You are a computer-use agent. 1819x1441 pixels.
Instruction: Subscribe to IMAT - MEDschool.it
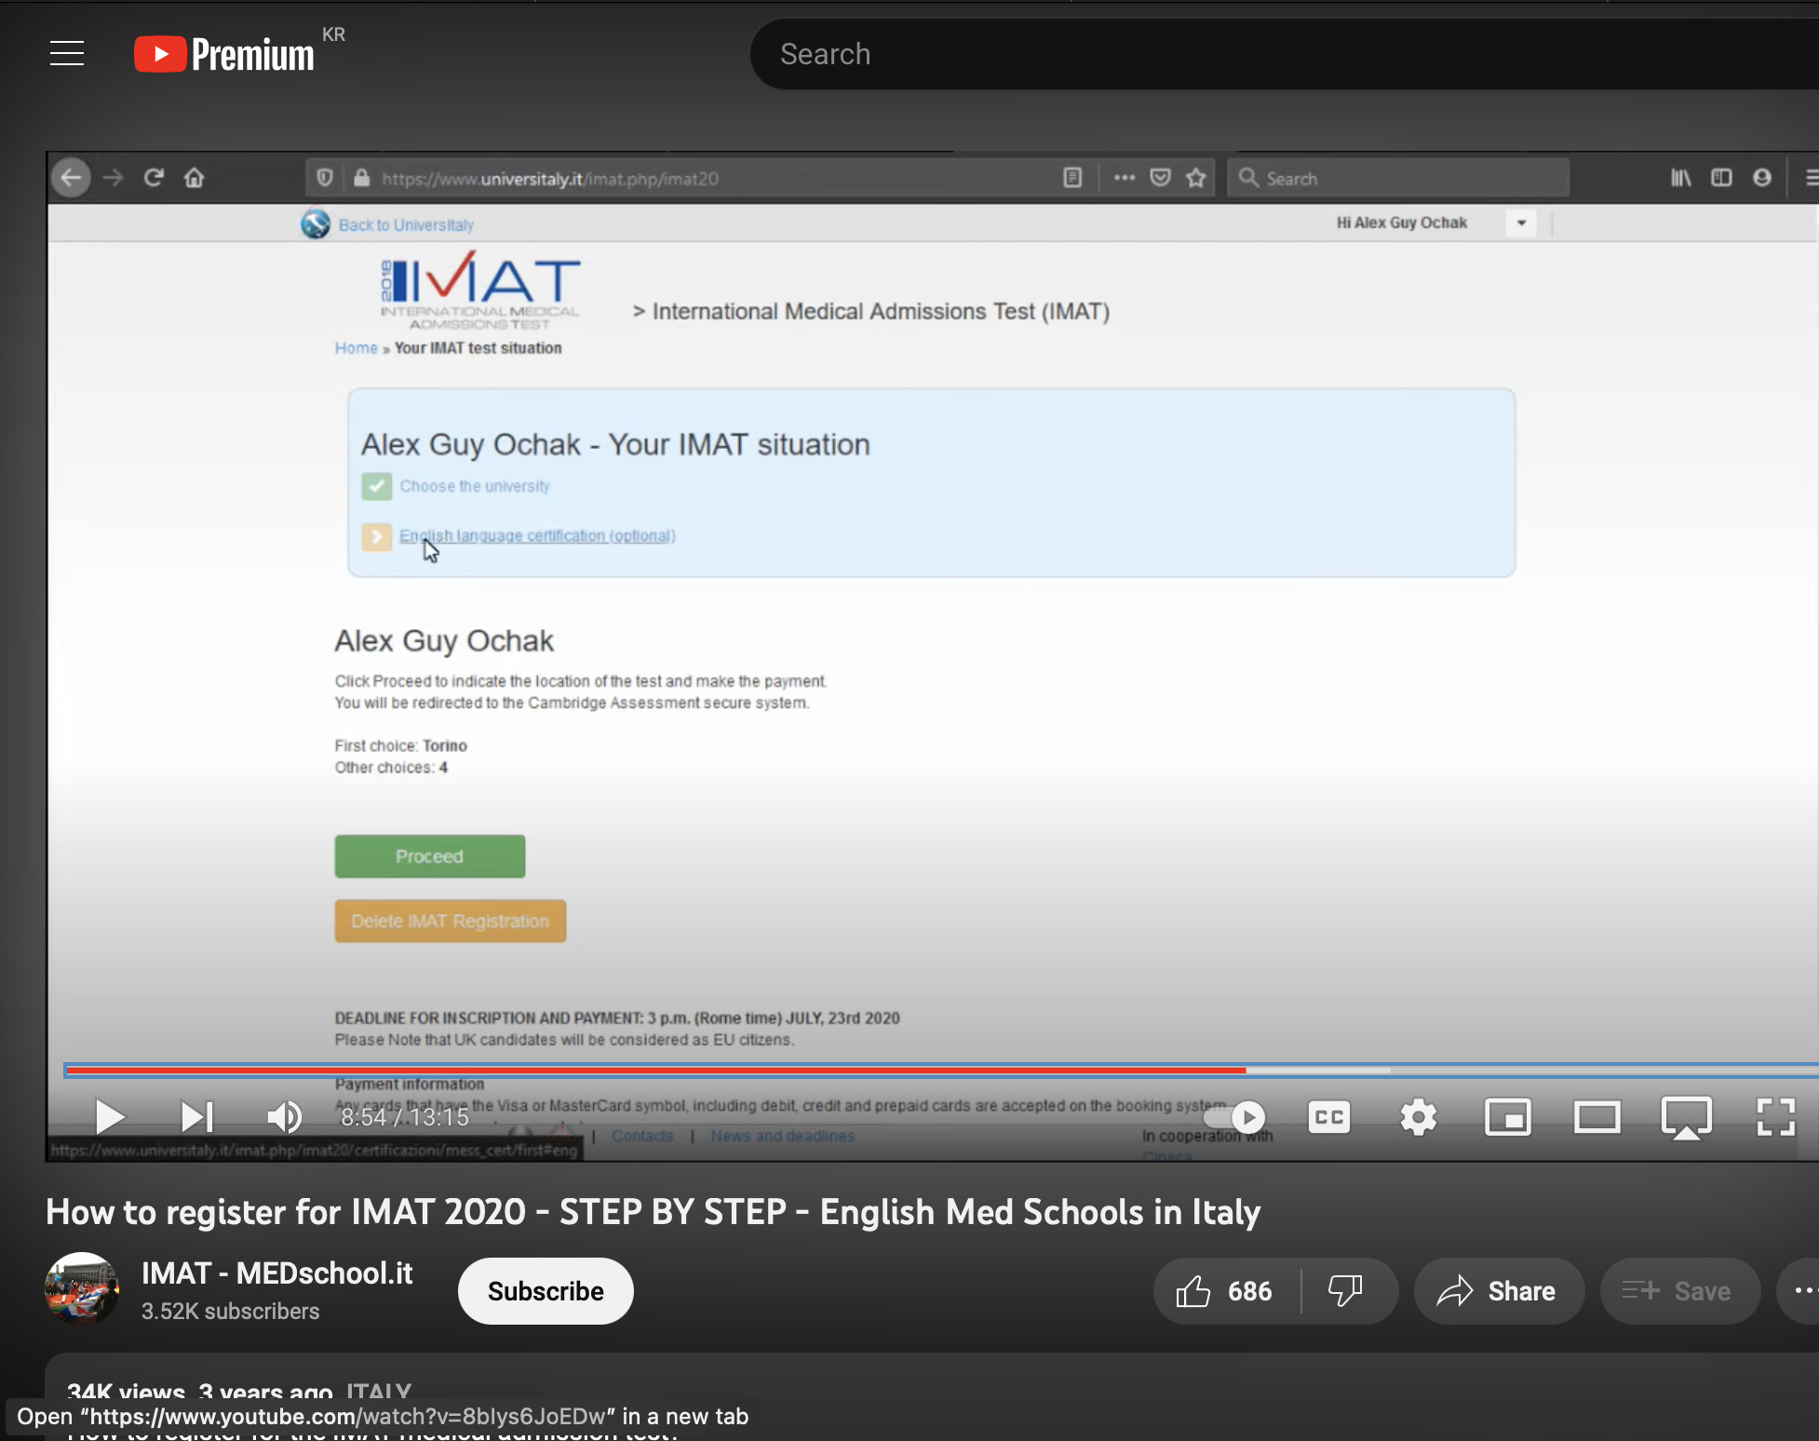546,1291
